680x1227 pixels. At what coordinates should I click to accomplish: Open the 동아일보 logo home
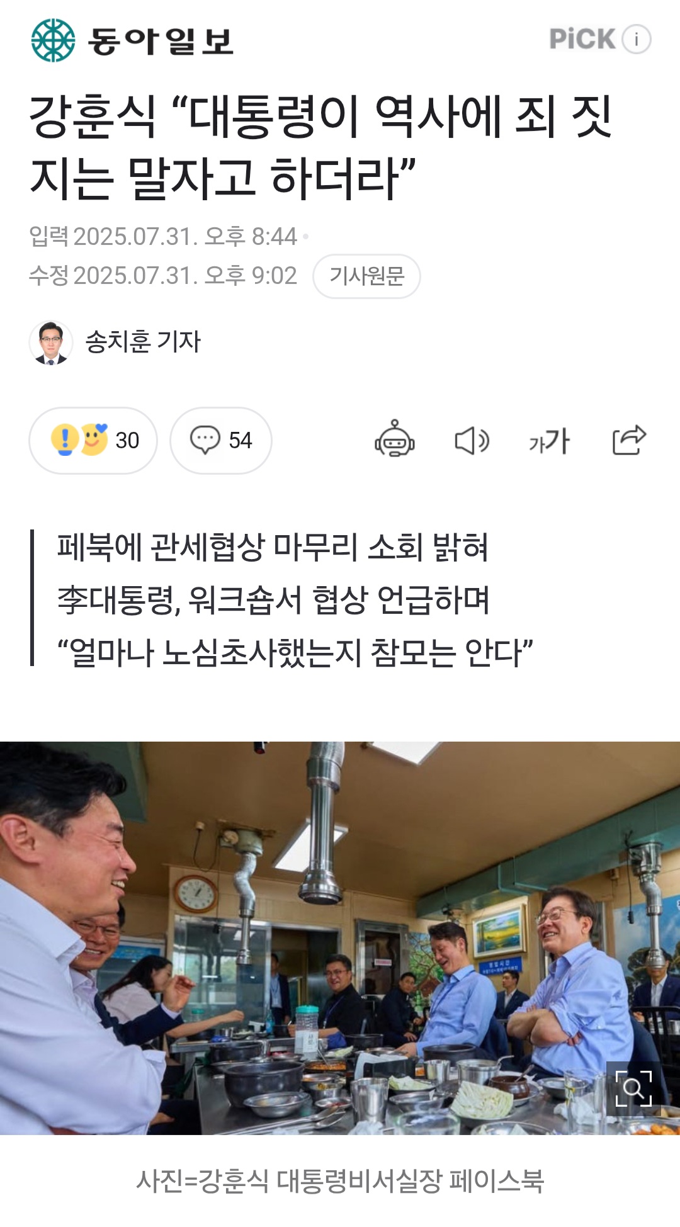pyautogui.click(x=53, y=40)
